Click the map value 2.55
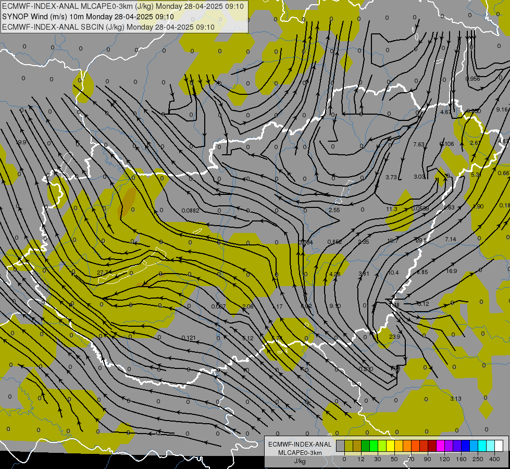This screenshot has height=469, width=510. point(334,210)
